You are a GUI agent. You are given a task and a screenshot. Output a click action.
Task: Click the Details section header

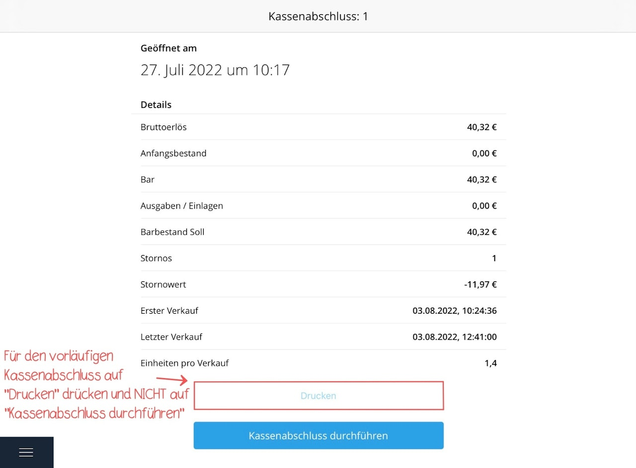click(156, 105)
